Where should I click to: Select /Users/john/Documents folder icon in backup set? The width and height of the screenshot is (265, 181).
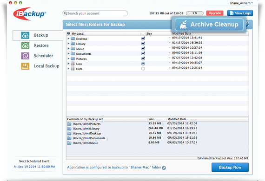point(69,138)
